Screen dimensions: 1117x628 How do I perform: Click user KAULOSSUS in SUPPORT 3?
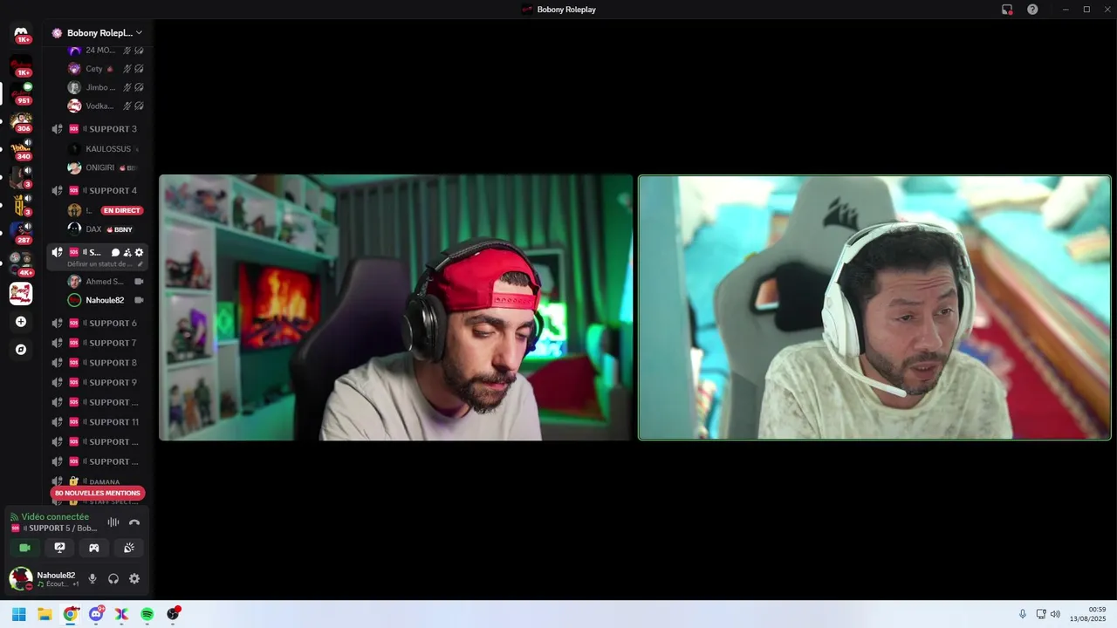click(x=106, y=149)
